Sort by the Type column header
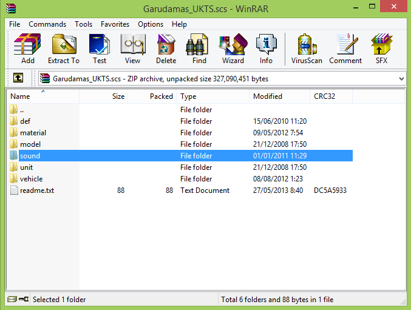411x310 pixels. pyautogui.click(x=212, y=96)
